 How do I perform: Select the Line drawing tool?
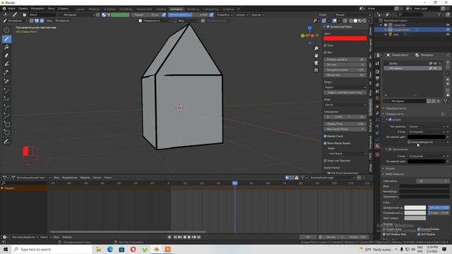coord(6,90)
